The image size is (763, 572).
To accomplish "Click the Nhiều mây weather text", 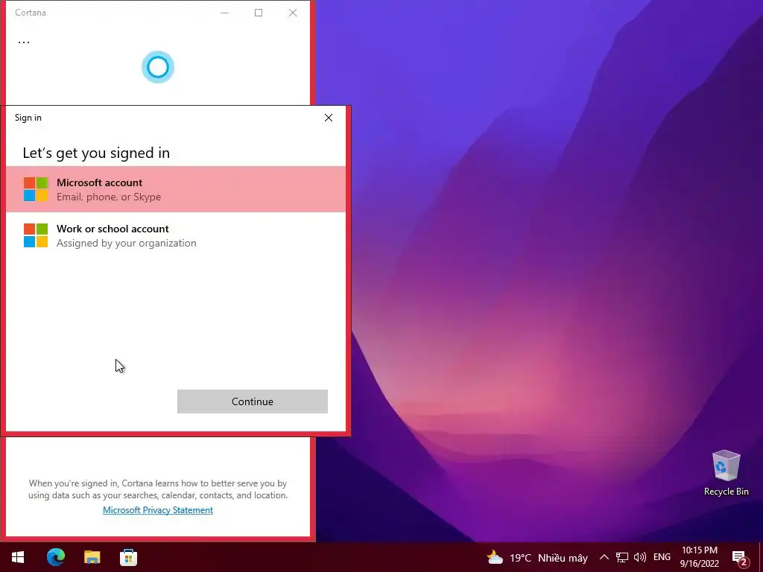I will (x=563, y=558).
